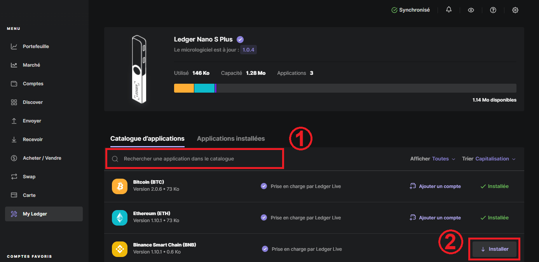Click the Bitcoin app logo

(120, 186)
